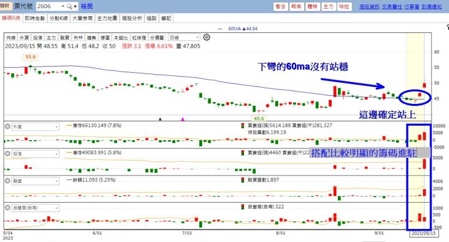
Task: Open the 日線 timeframe dropdown
Action: coord(184,37)
